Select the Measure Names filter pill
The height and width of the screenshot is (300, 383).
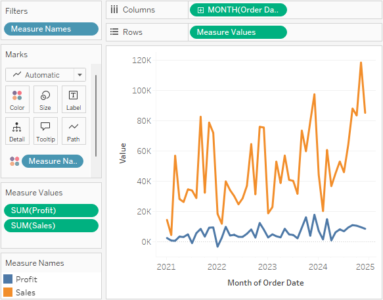[51, 29]
